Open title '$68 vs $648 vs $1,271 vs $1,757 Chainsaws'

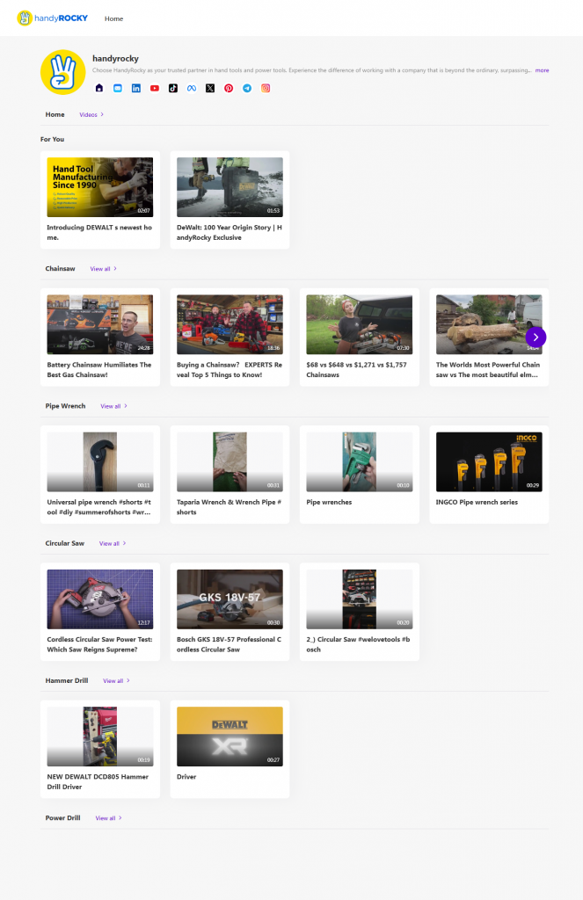[x=357, y=370]
